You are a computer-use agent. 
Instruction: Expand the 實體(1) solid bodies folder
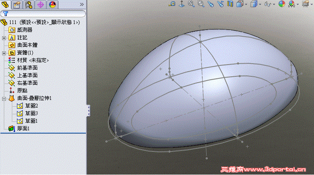[x=4, y=53]
